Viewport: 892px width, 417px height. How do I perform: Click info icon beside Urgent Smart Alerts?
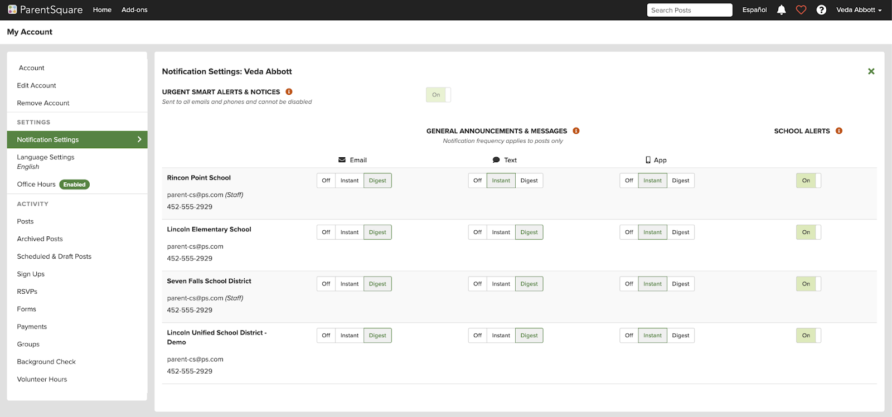click(x=289, y=92)
